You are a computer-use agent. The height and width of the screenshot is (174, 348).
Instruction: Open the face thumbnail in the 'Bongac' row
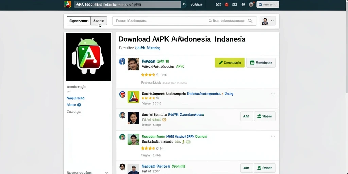point(134,64)
